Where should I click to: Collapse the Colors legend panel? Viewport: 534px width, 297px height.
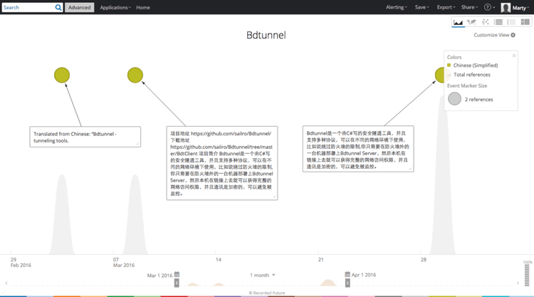click(514, 56)
